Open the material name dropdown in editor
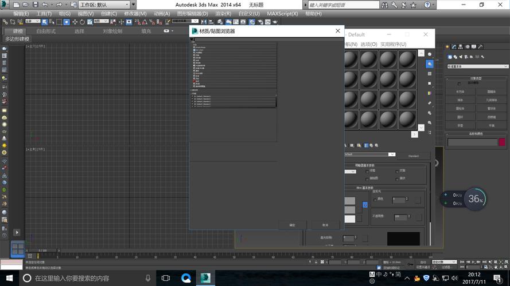This screenshot has width=510, height=286. (392, 154)
